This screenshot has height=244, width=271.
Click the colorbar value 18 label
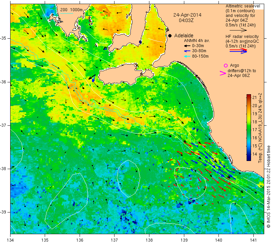pos(254,122)
